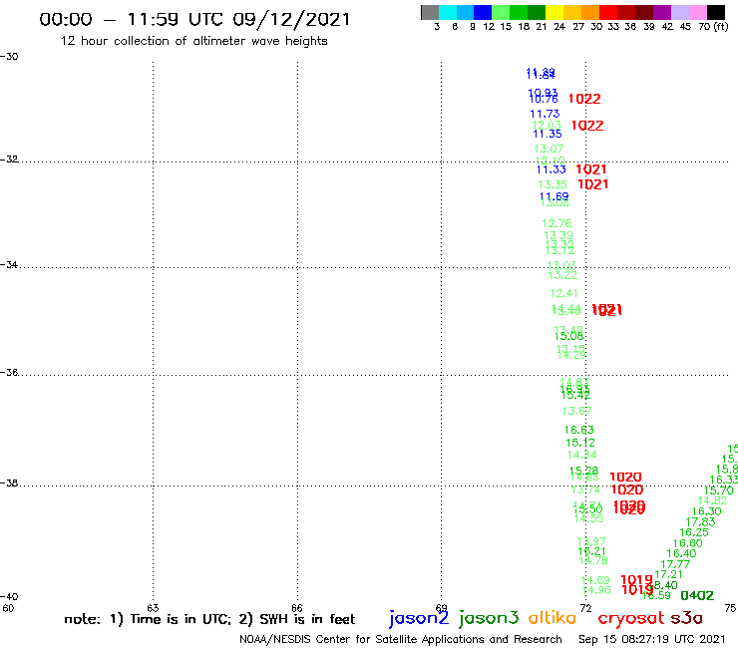Click the wave height value 12.41
The width and height of the screenshot is (738, 648).
(x=563, y=294)
